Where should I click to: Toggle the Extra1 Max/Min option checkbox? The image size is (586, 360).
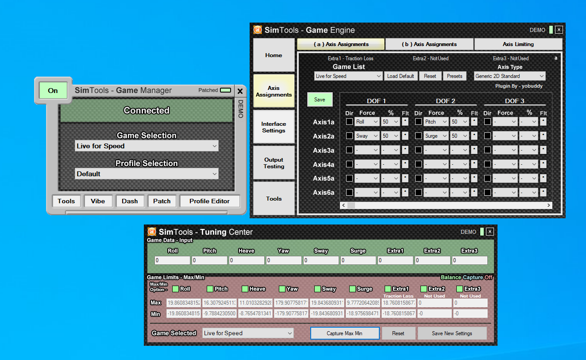388,289
